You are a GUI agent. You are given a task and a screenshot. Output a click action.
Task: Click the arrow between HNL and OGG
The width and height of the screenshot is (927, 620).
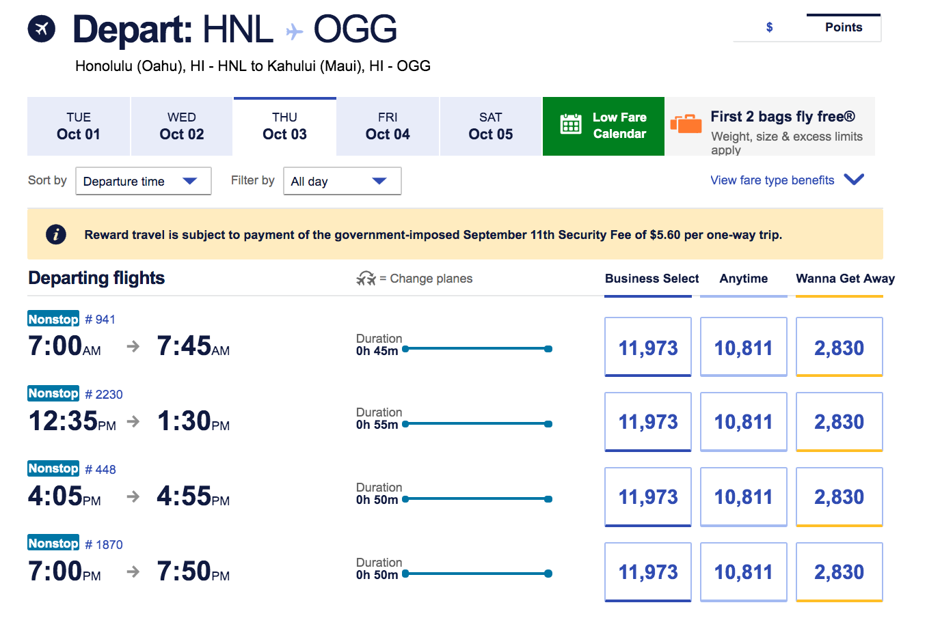[x=294, y=31]
